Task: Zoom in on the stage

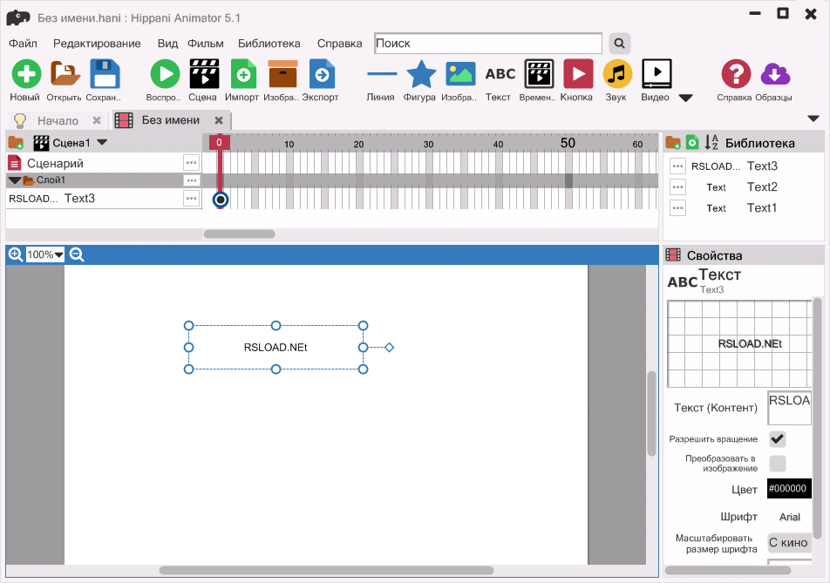Action: tap(16, 254)
